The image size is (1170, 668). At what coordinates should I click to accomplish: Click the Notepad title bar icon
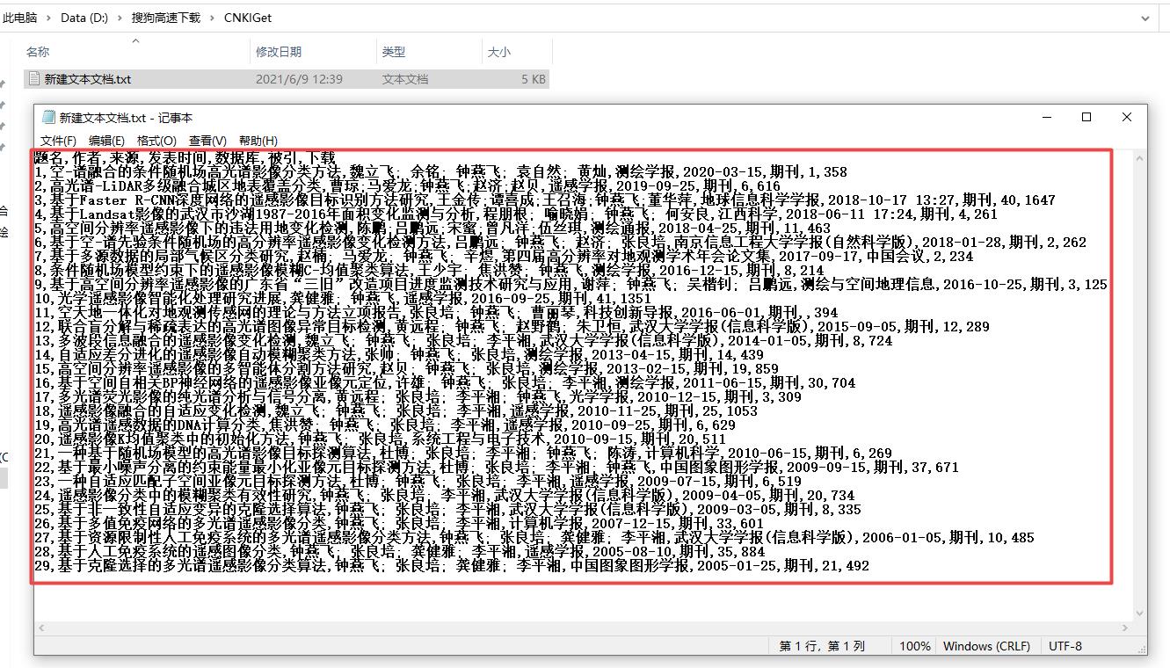(47, 117)
